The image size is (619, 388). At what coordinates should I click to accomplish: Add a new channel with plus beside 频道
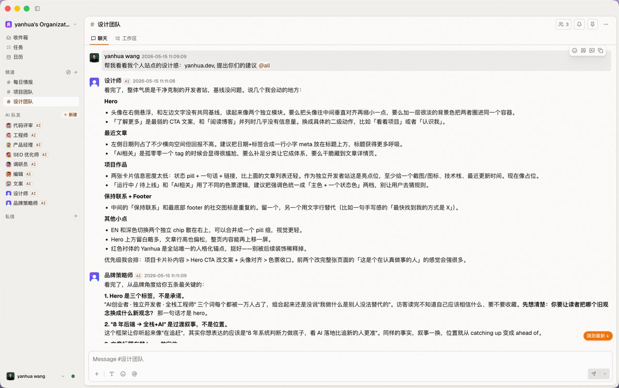click(75, 72)
